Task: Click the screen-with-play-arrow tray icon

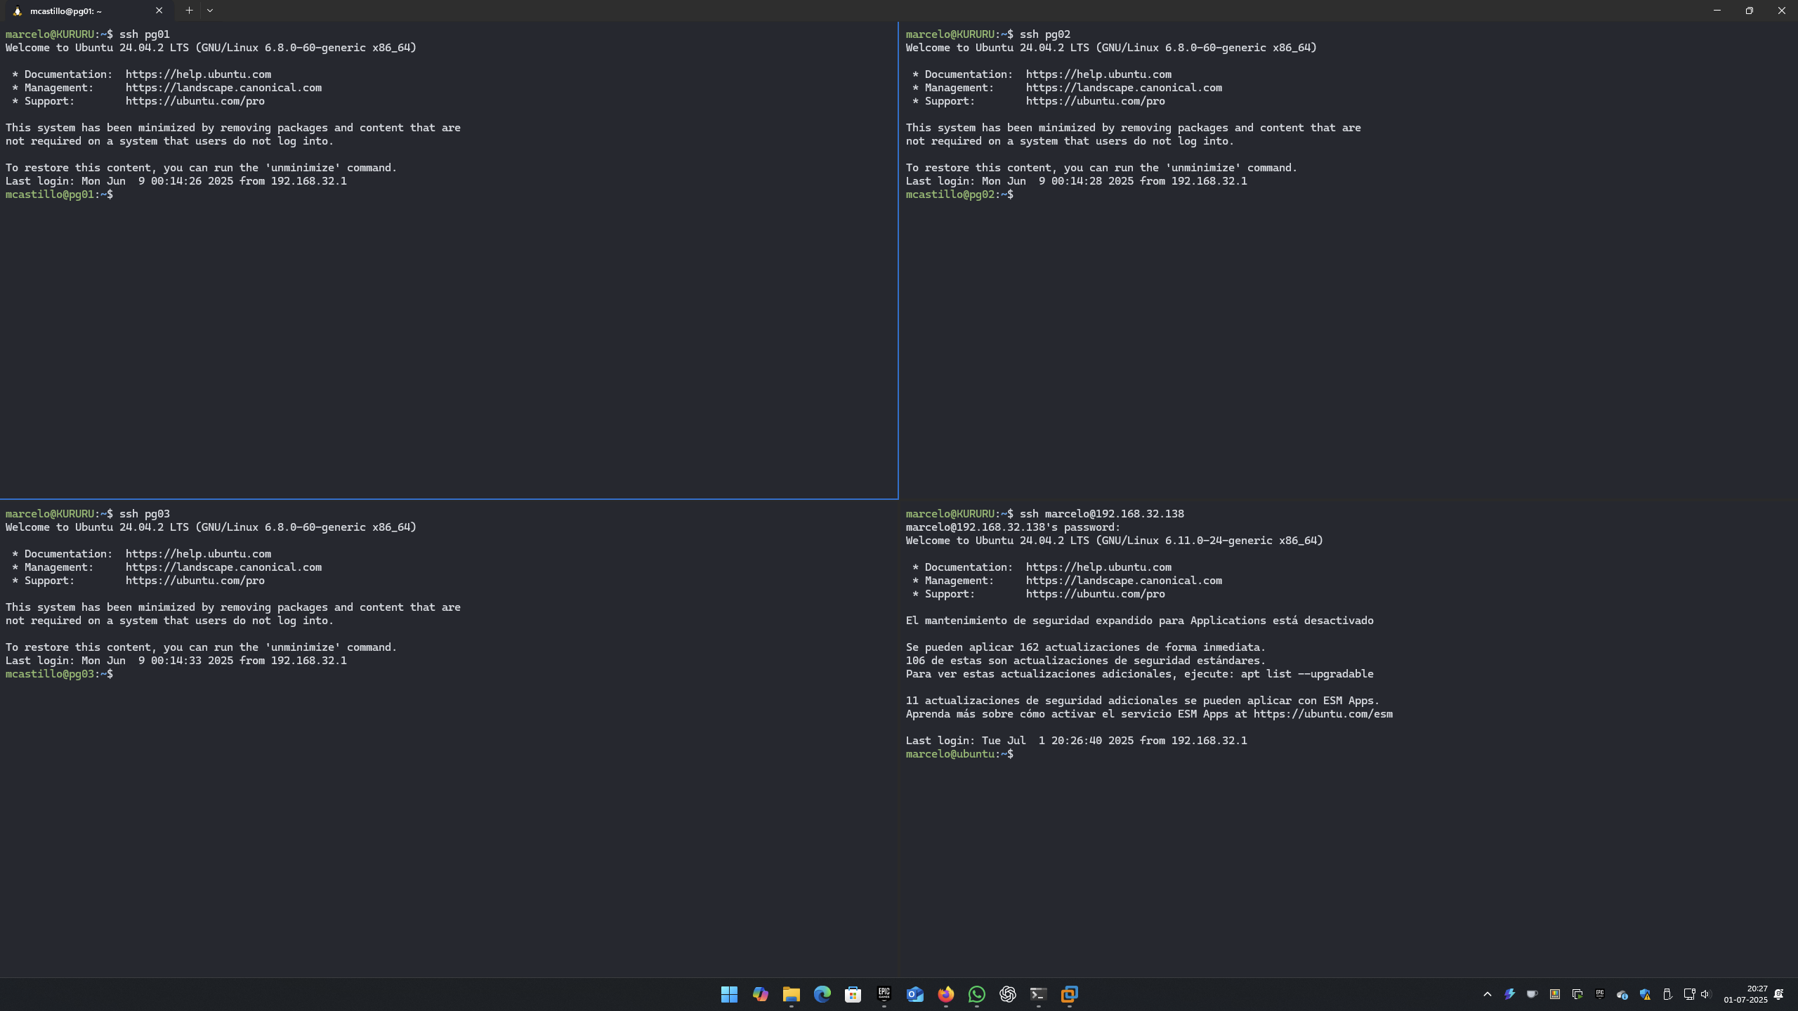Action: [x=1577, y=994]
